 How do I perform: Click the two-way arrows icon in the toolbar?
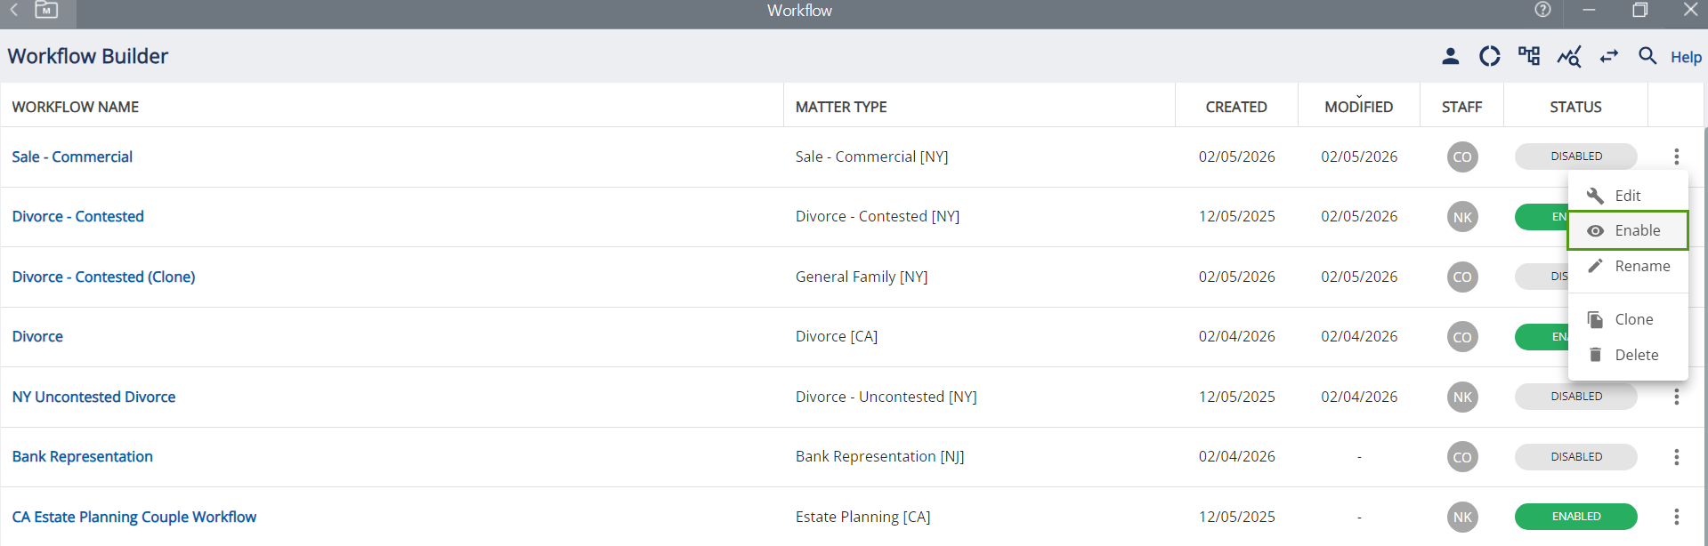[x=1608, y=57]
